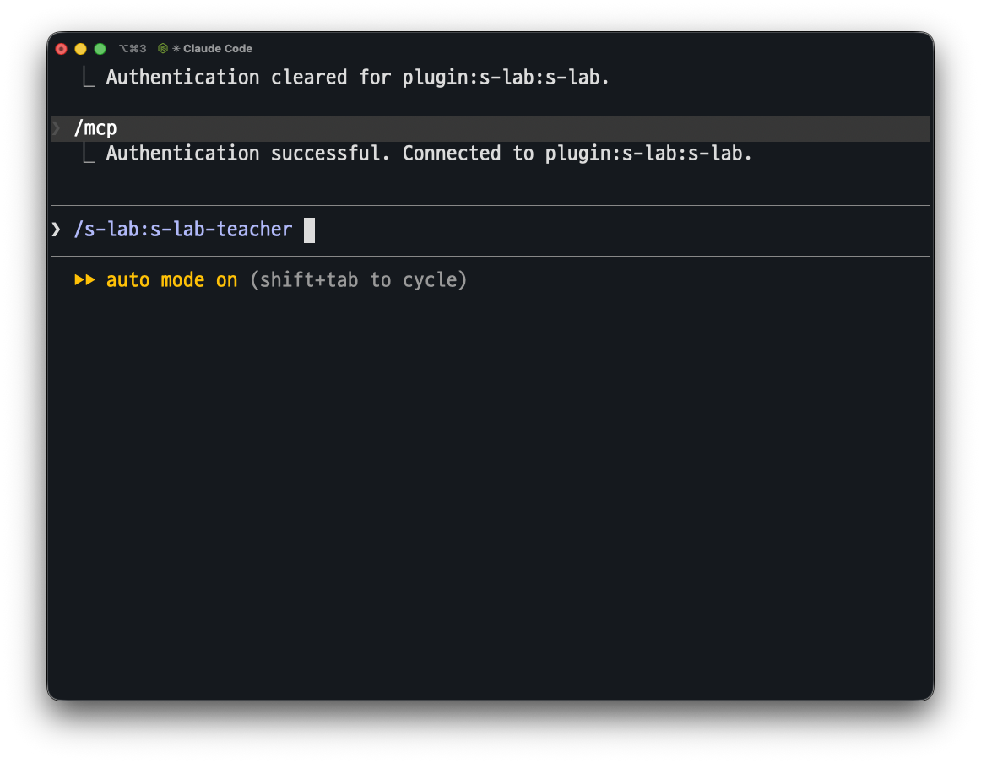Click the Claude Code window title

point(218,48)
